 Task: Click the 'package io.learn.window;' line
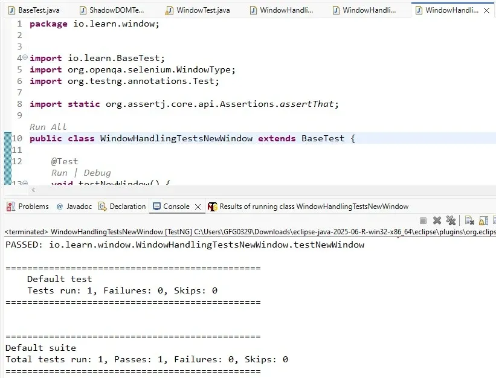[x=95, y=24]
